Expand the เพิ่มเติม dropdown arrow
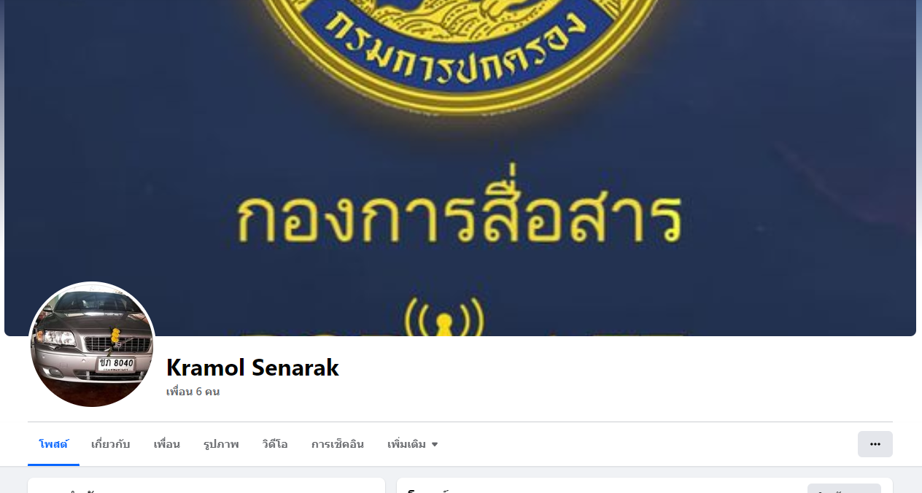The width and height of the screenshot is (922, 493). [x=435, y=444]
